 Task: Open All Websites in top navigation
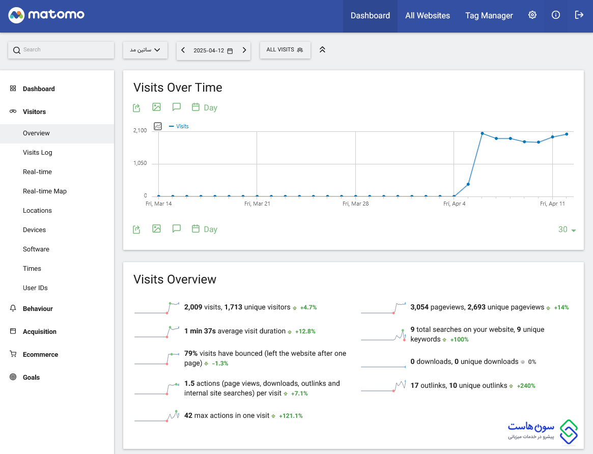[x=428, y=15]
